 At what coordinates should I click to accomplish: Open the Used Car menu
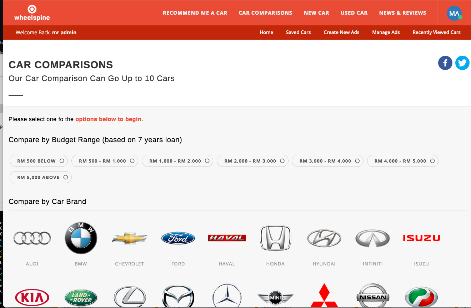click(354, 13)
